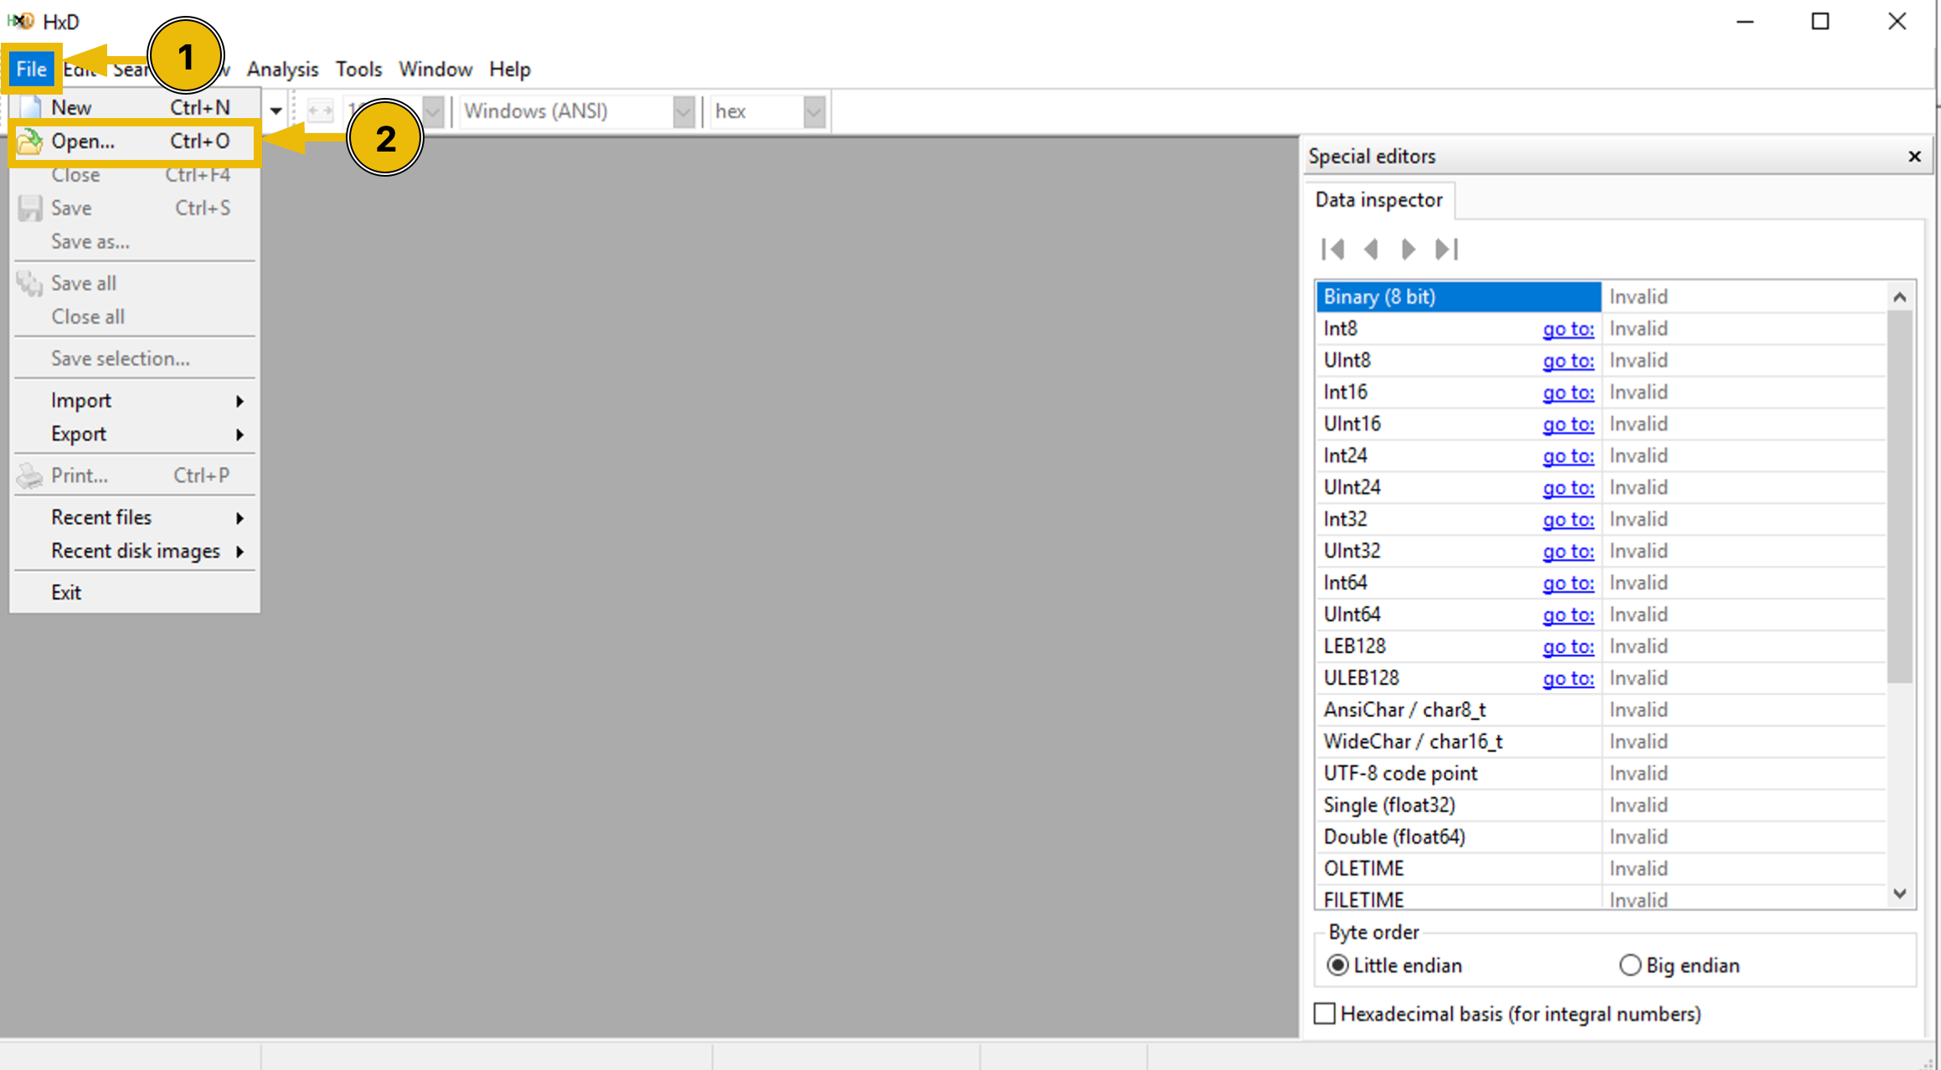Image resolution: width=1941 pixels, height=1070 pixels.
Task: Click the go to link for UInt24
Action: point(1568,488)
